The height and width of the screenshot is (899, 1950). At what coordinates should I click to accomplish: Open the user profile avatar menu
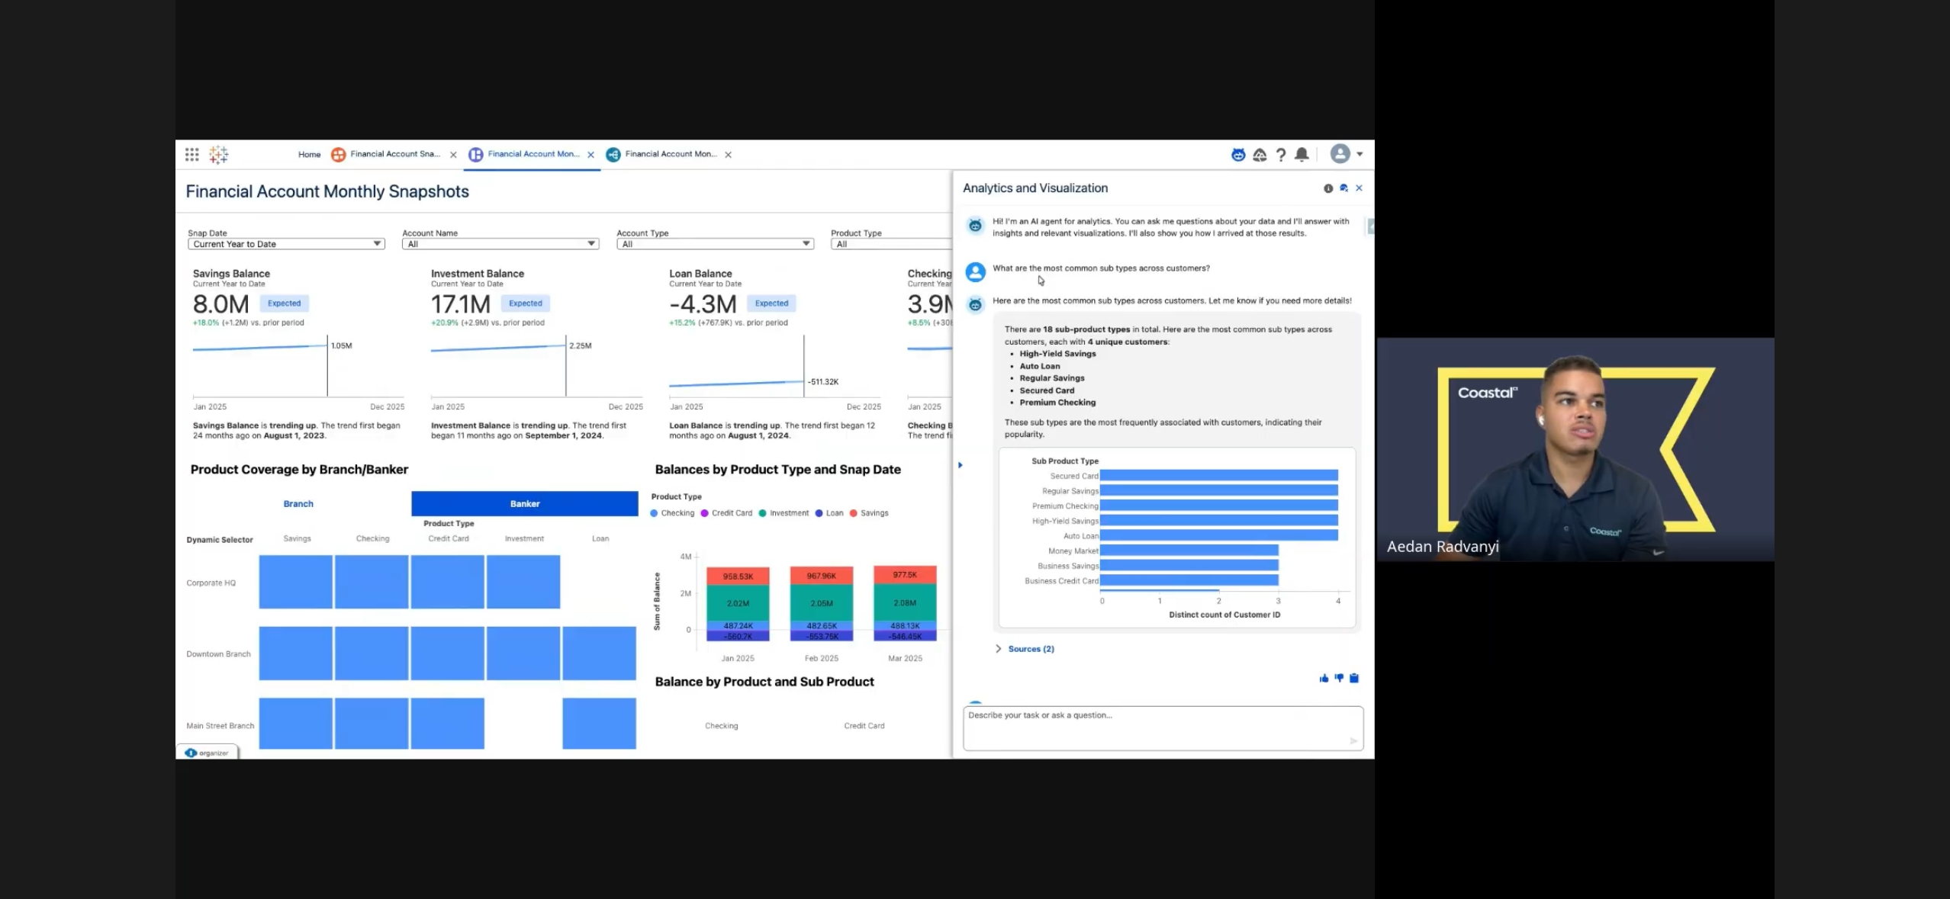1340,154
